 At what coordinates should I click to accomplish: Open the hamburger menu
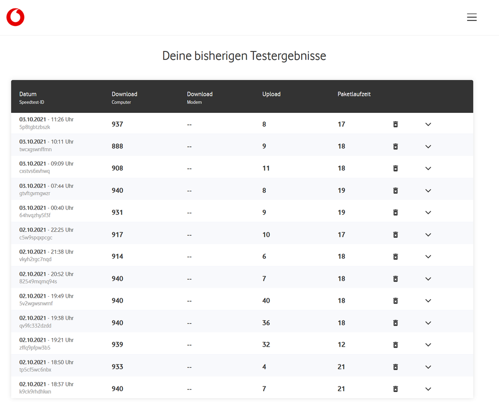click(x=472, y=17)
